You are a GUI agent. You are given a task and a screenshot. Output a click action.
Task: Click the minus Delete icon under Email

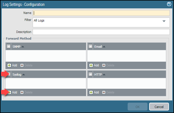coord(104,65)
